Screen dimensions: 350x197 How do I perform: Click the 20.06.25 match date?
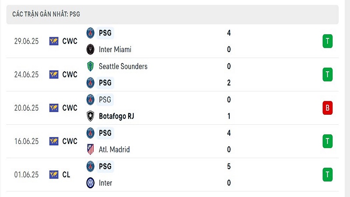pos(26,108)
